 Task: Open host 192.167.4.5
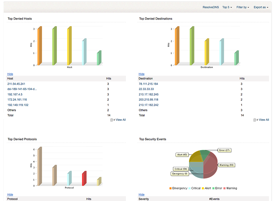[x=15, y=94]
